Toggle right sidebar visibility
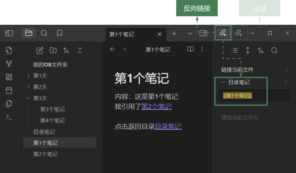296x173 pixels. pos(203,33)
